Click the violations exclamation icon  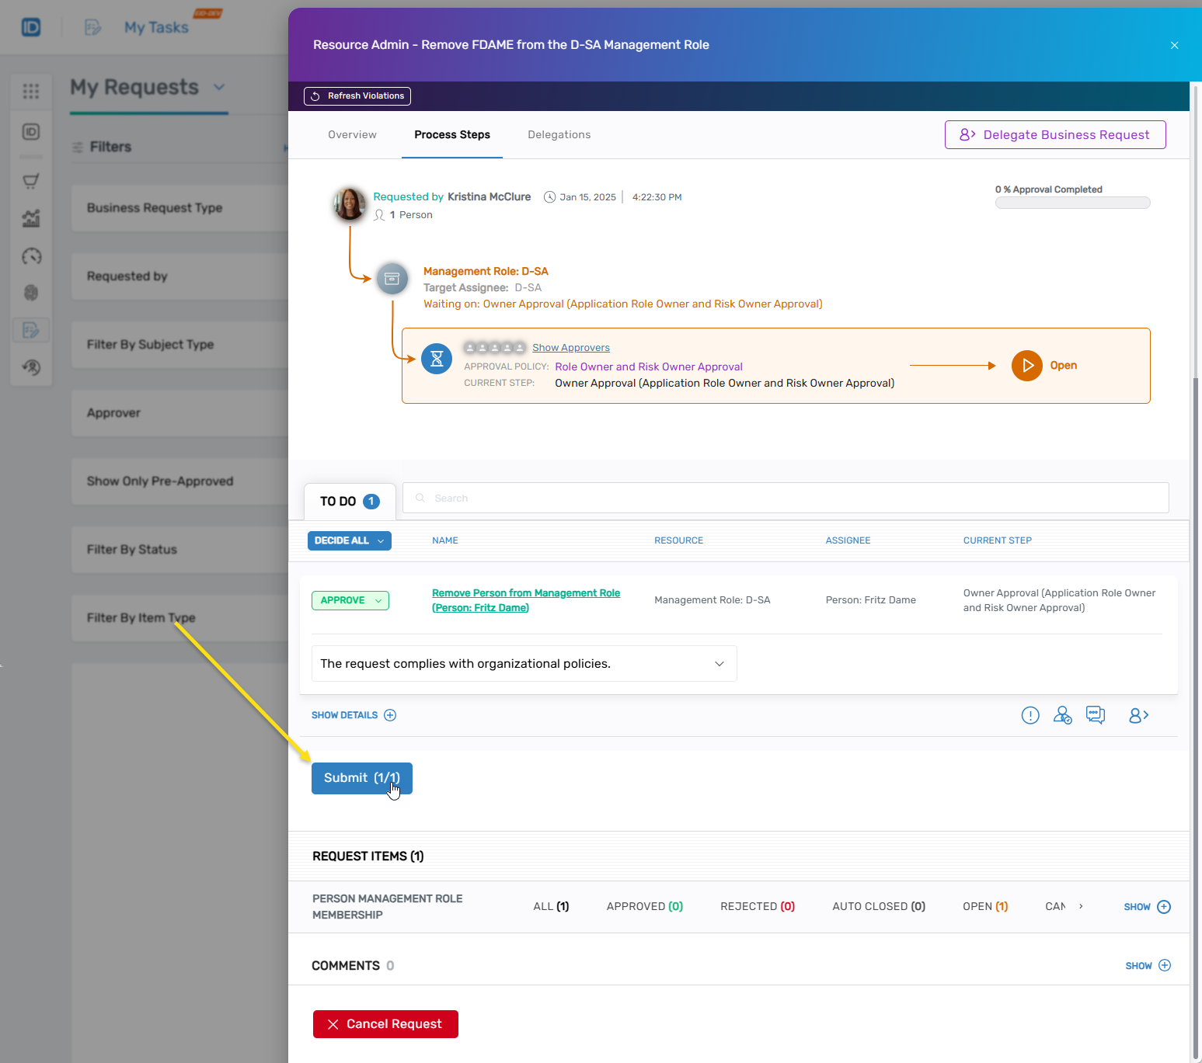(x=1030, y=715)
